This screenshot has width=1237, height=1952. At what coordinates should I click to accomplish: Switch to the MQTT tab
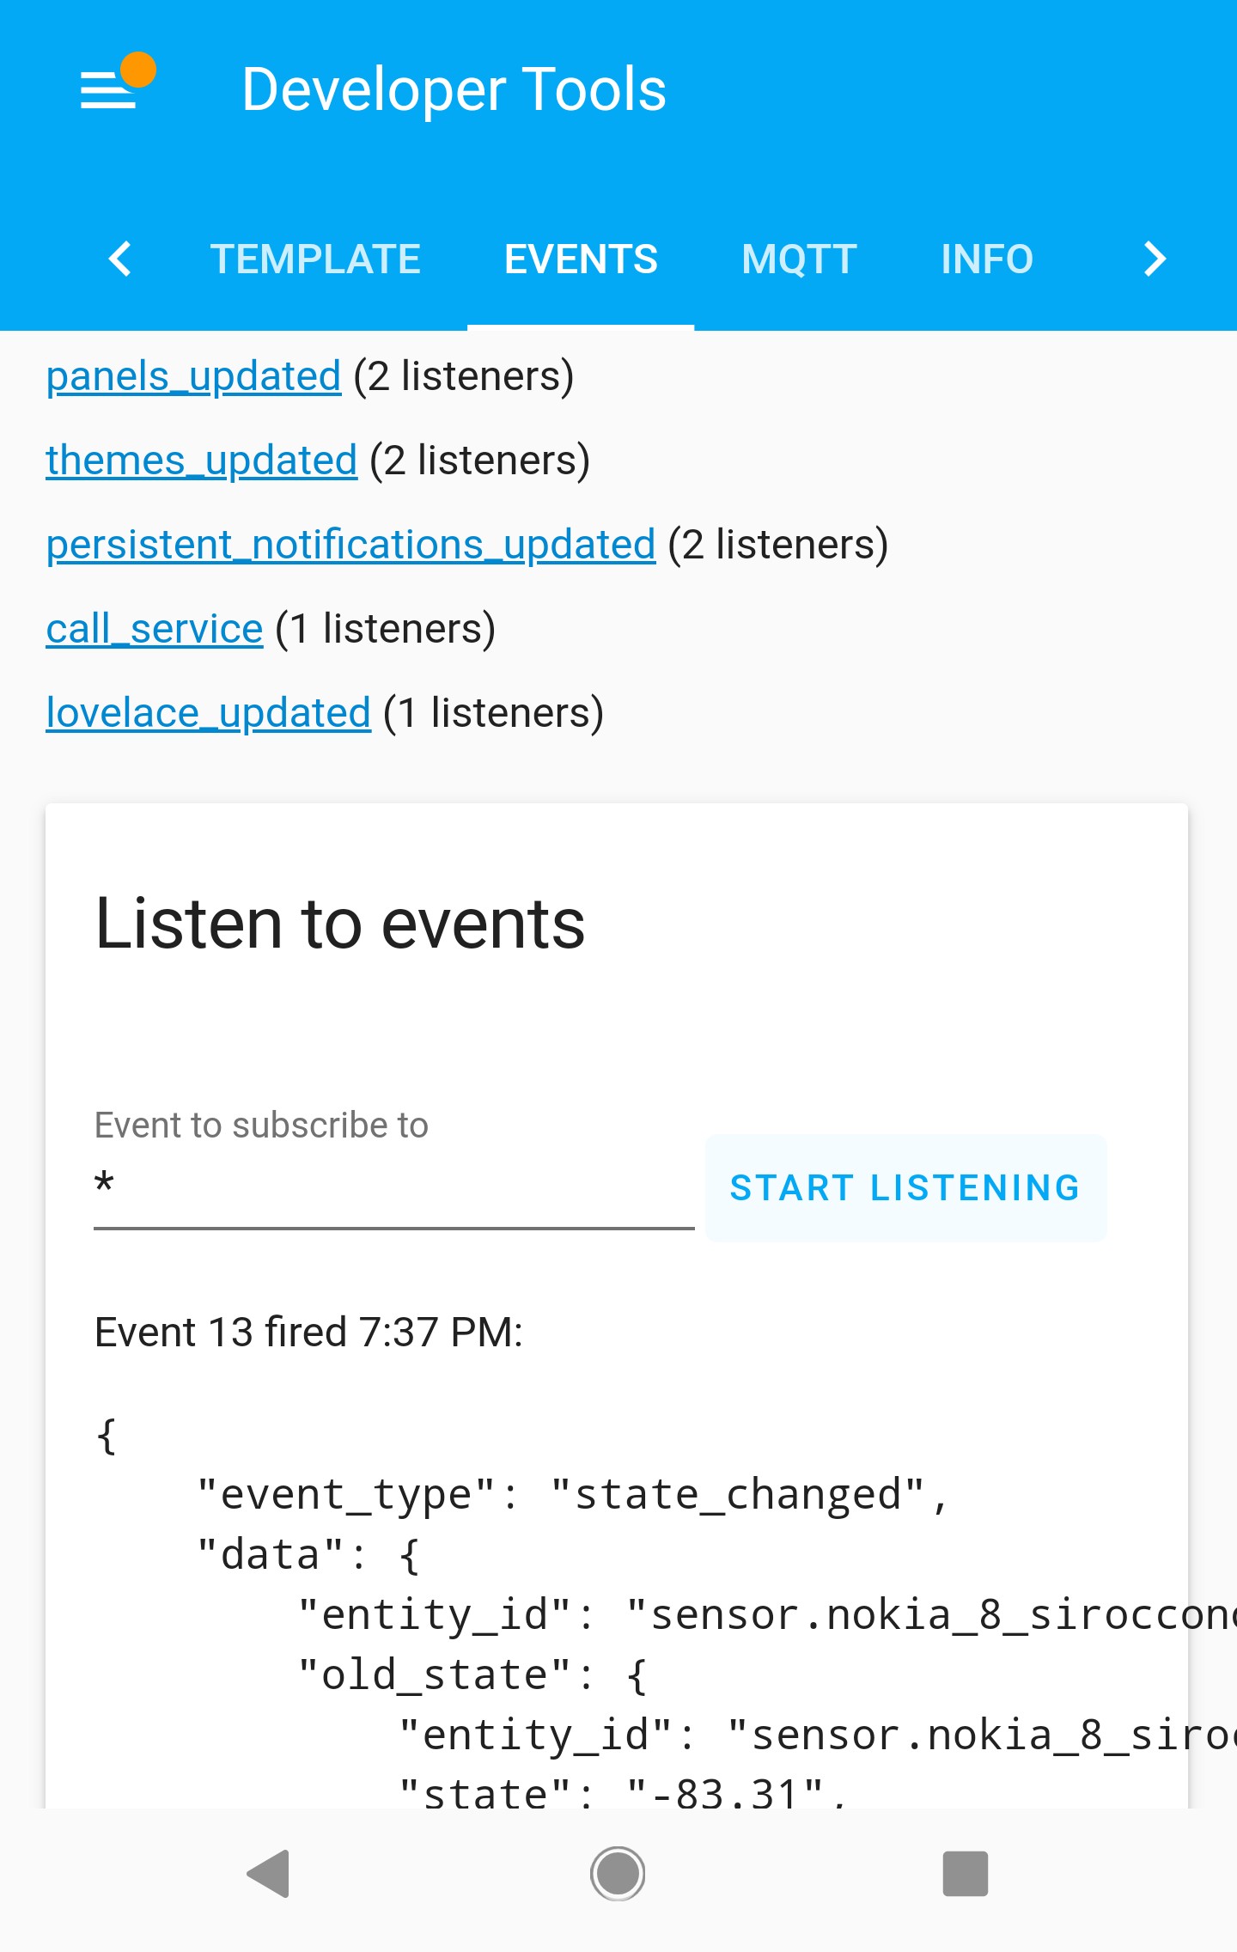click(798, 259)
